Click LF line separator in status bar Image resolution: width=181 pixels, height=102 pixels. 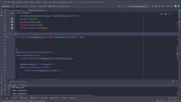tap(165, 101)
